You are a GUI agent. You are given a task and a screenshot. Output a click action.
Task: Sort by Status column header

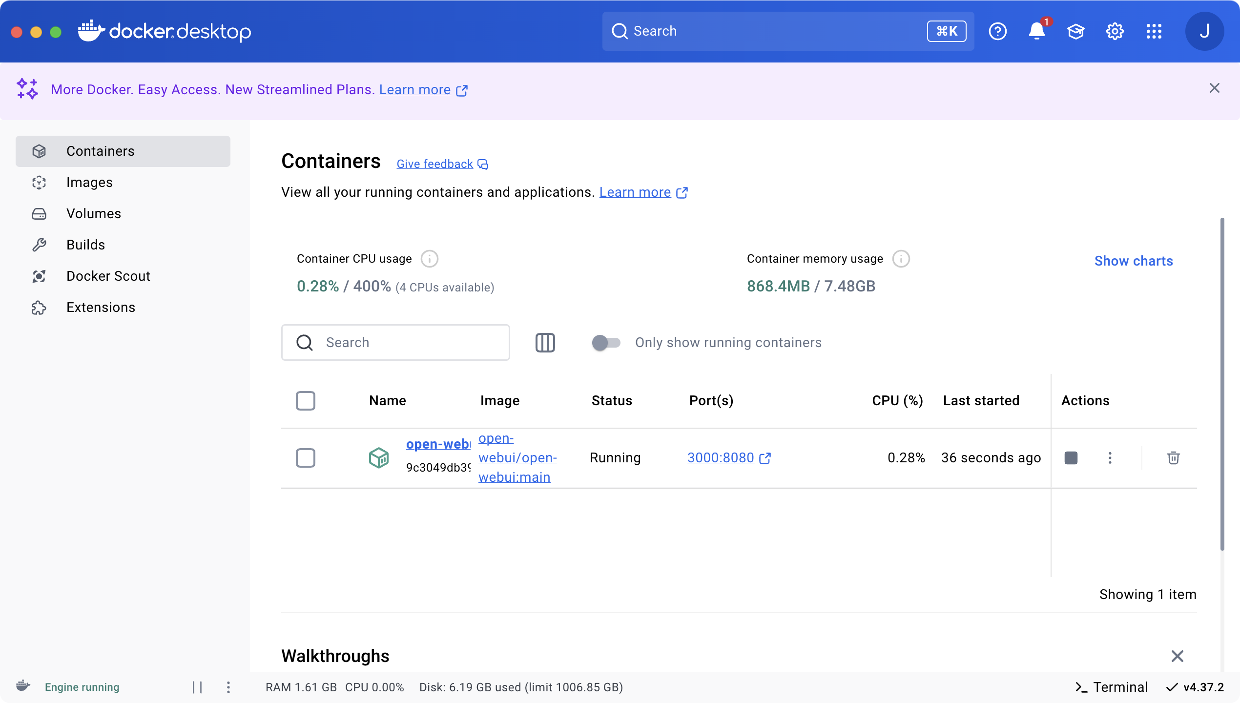(612, 401)
